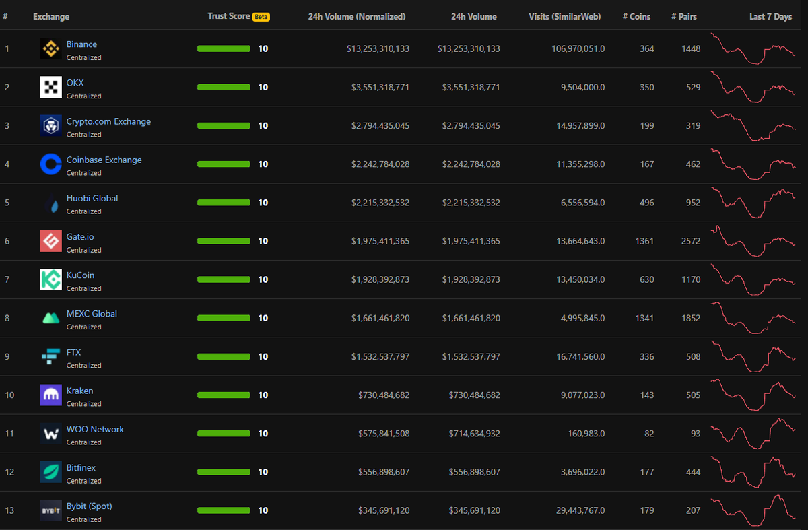
Task: Open the FTX link
Action: click(x=73, y=352)
